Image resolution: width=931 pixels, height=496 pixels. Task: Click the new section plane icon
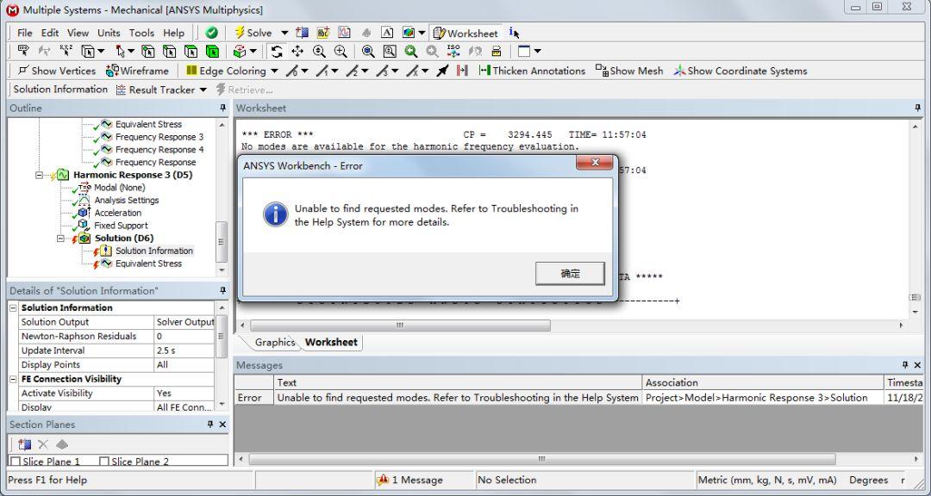[24, 444]
